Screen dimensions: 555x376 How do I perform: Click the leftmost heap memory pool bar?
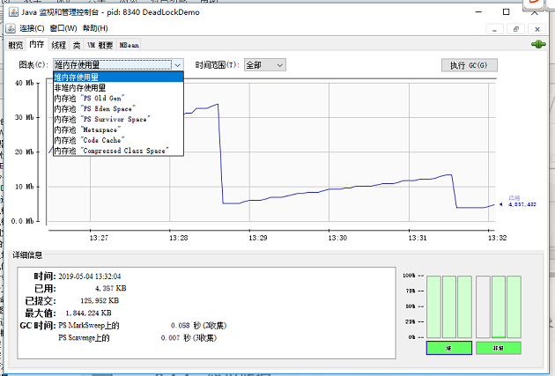tap(433, 306)
